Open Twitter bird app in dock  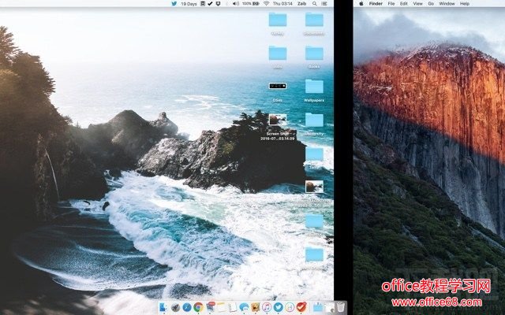(278, 308)
